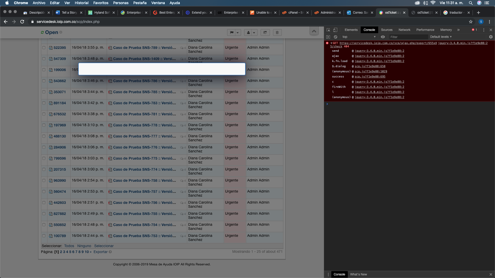Show the console sidebar panel icon
This screenshot has width=495, height=278.
328,37
